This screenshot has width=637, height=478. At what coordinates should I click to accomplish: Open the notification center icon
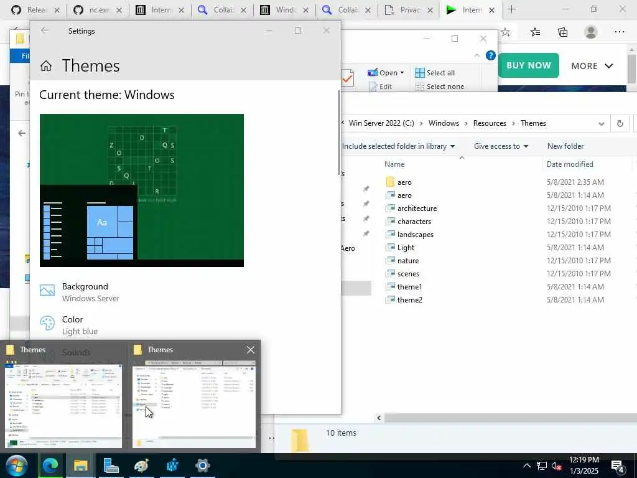click(x=618, y=467)
